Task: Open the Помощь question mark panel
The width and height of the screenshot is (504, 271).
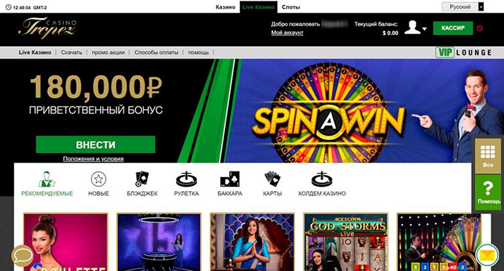Action: [x=488, y=193]
